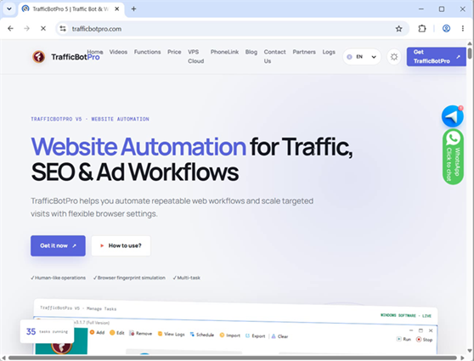Click Import in the software preview toolbar

pos(229,335)
